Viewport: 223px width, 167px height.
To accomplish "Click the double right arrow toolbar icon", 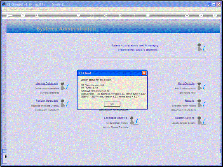I will pos(120,15).
